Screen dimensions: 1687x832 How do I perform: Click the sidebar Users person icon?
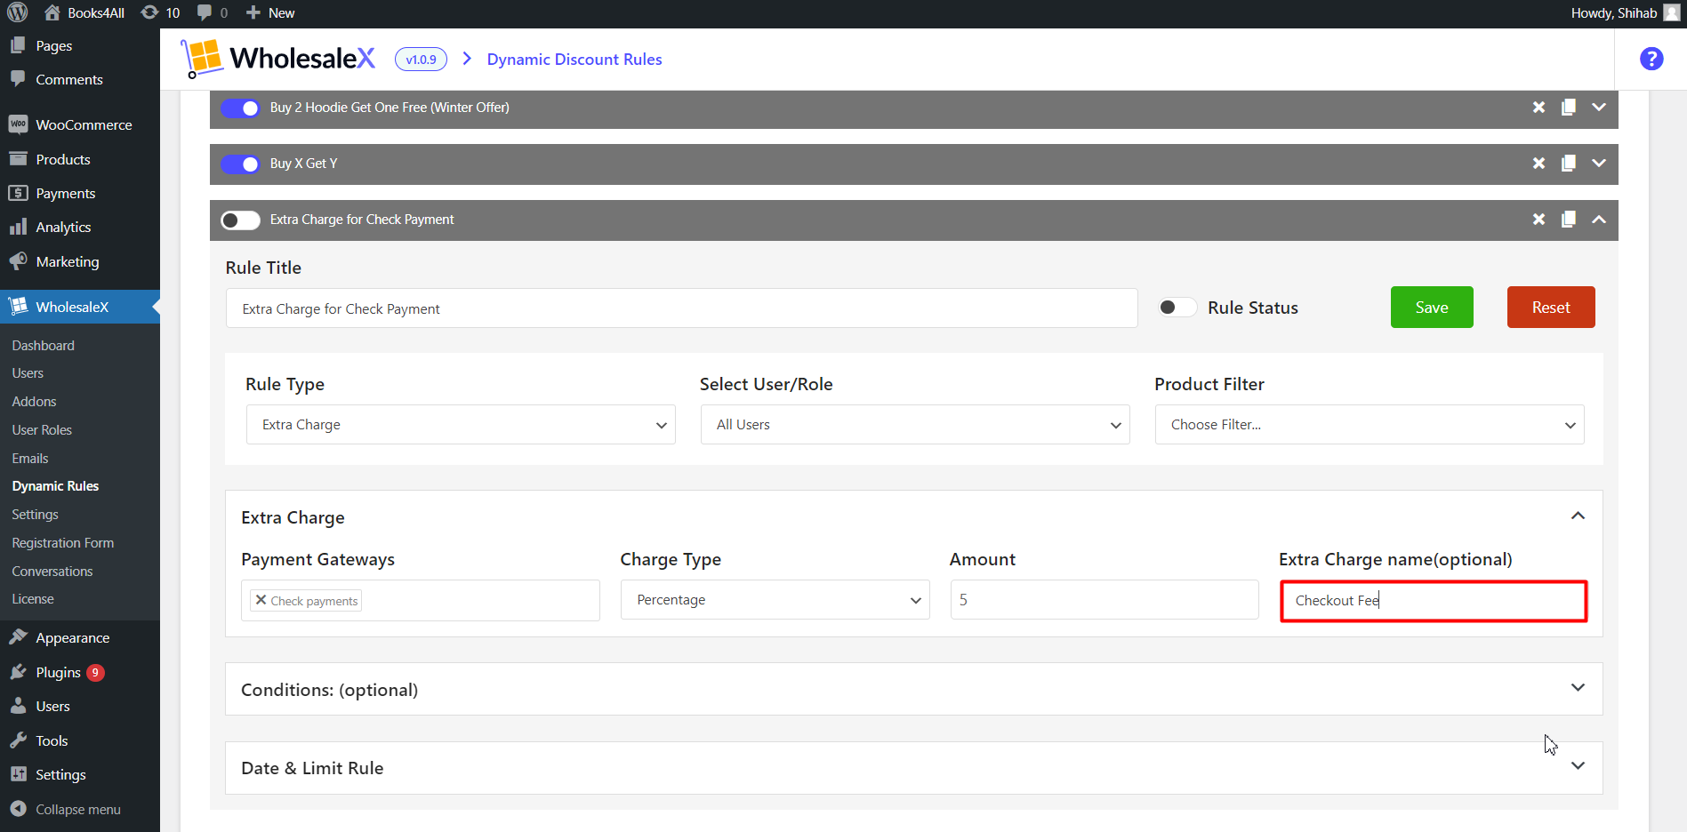coord(18,706)
